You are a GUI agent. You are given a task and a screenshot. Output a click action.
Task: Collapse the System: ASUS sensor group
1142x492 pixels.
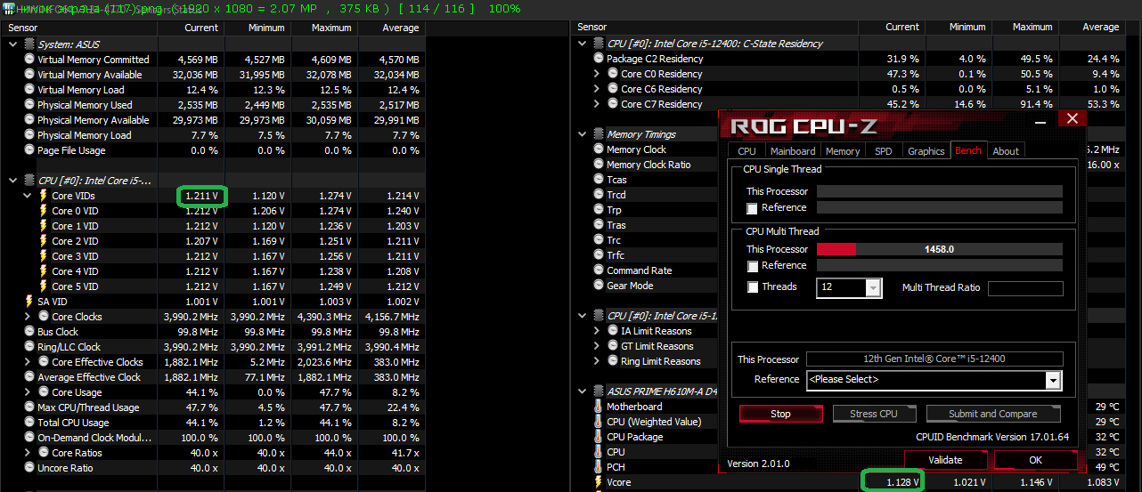point(12,44)
